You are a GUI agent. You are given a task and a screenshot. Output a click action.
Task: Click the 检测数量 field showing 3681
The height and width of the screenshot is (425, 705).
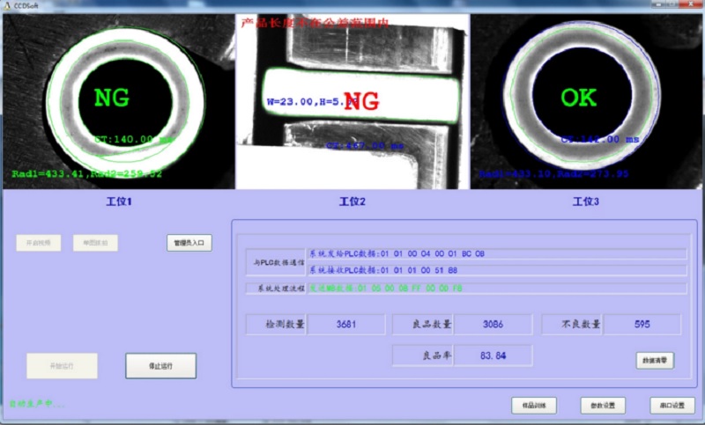point(345,325)
